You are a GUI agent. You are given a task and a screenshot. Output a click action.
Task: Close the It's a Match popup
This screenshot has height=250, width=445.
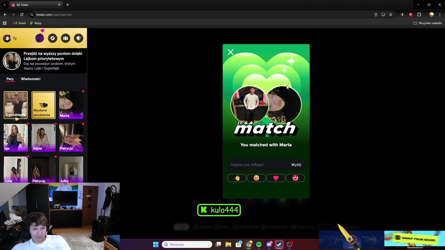230,52
